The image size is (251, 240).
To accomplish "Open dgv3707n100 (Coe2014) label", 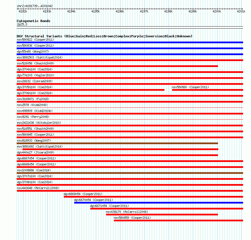I will (x=35, y=176).
